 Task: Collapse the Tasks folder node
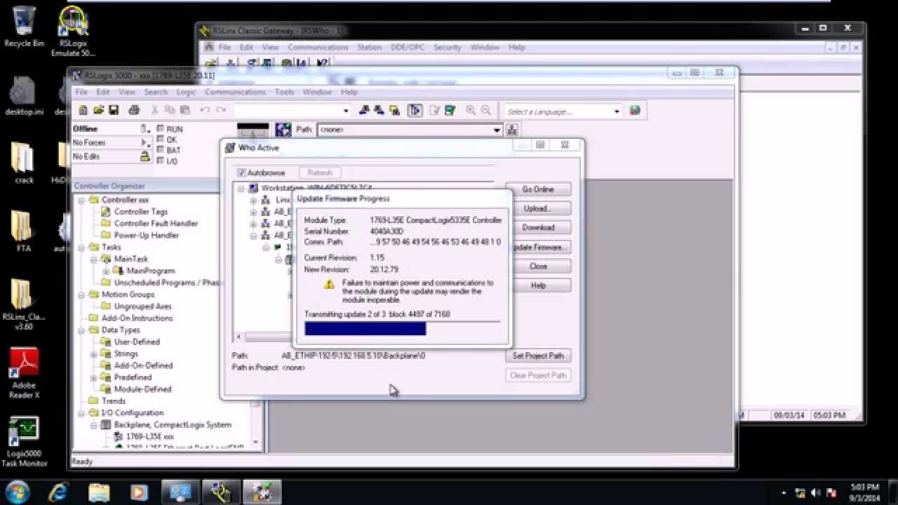coord(82,247)
